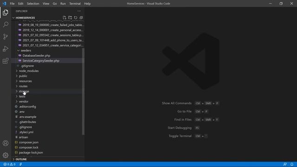Open the Selection menu
The height and width of the screenshot is (167, 297).
pyautogui.click(x=33, y=4)
